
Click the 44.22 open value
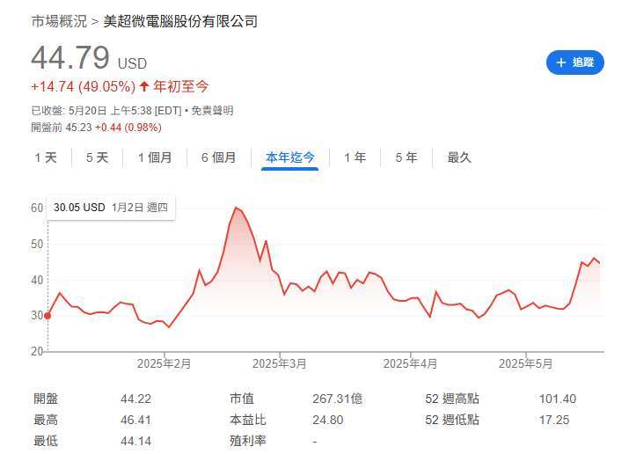(x=136, y=399)
